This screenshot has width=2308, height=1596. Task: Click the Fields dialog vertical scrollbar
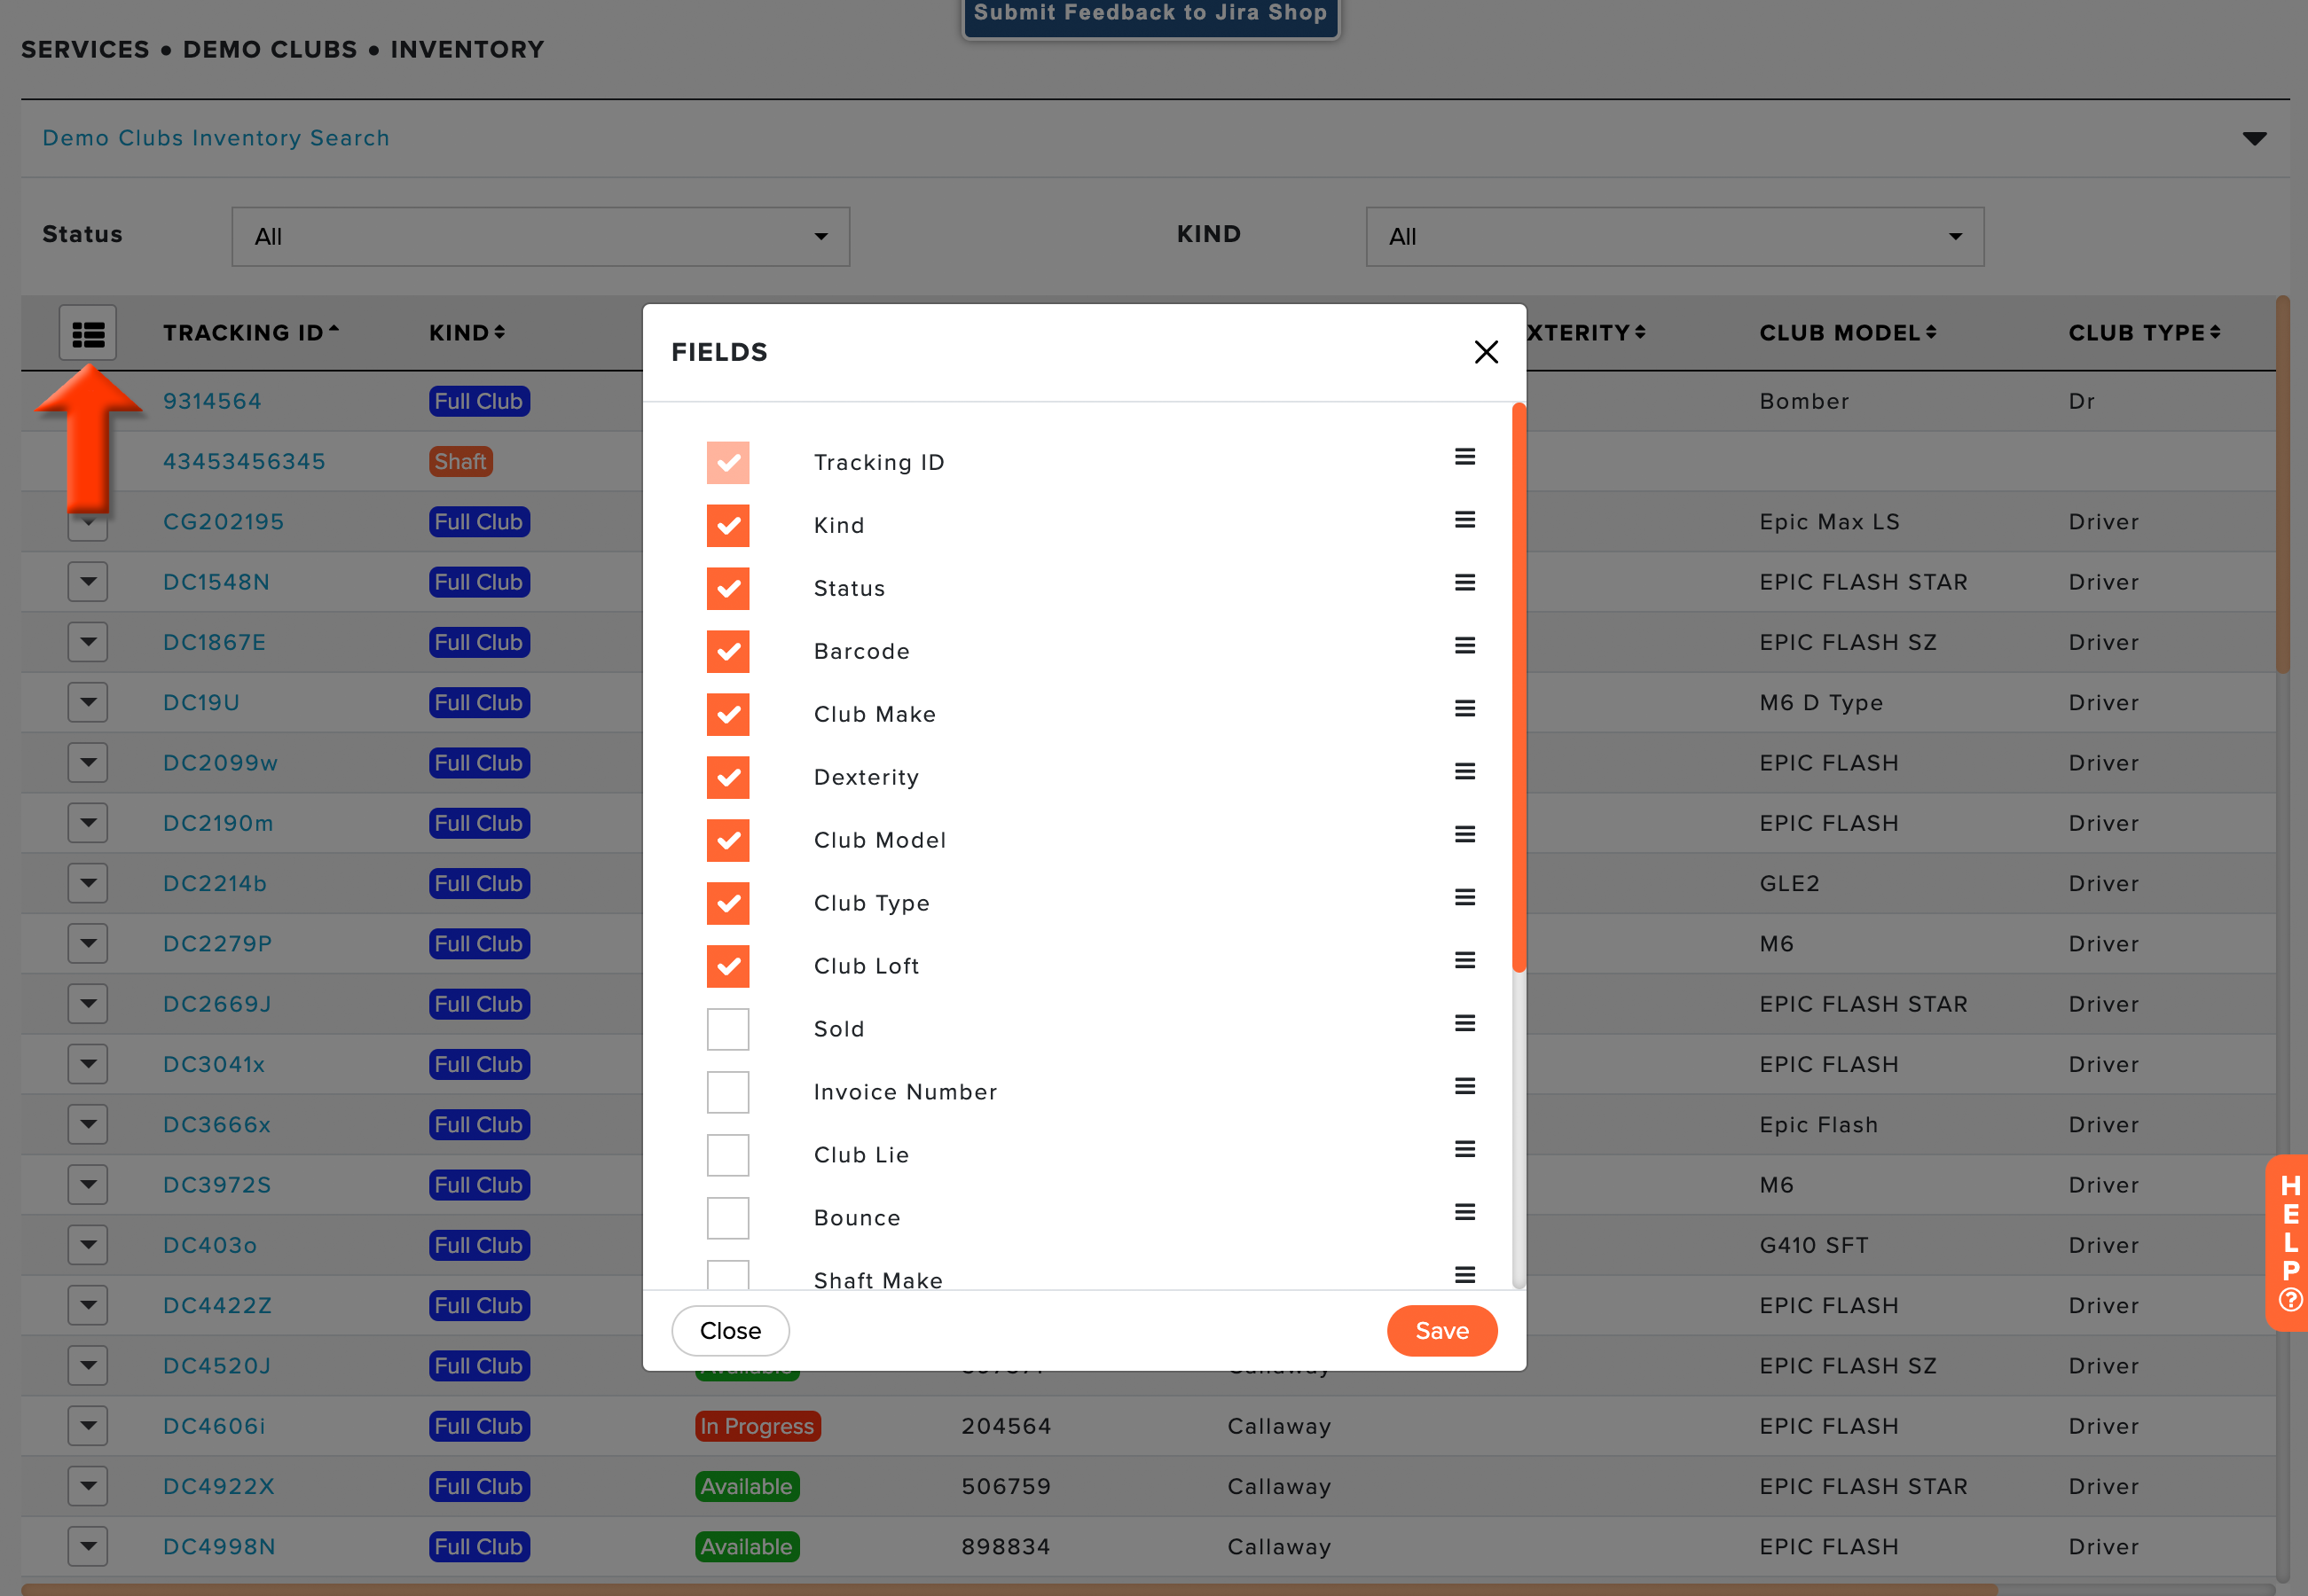[1519, 688]
